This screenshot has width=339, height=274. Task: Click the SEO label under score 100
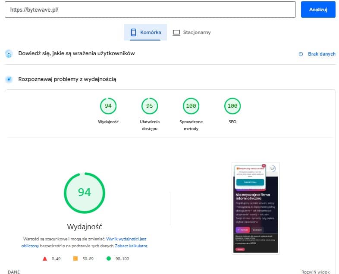pos(232,122)
